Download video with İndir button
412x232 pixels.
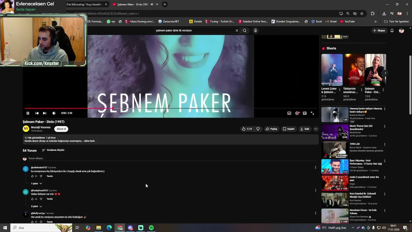pyautogui.click(x=304, y=129)
